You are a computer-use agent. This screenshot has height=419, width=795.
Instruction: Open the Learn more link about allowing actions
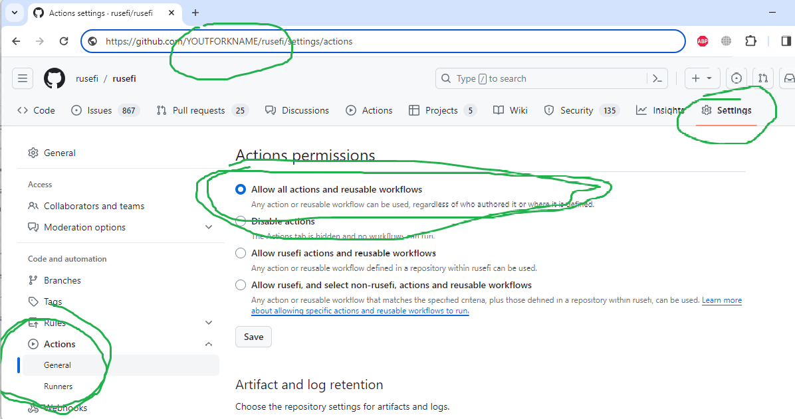(722, 300)
